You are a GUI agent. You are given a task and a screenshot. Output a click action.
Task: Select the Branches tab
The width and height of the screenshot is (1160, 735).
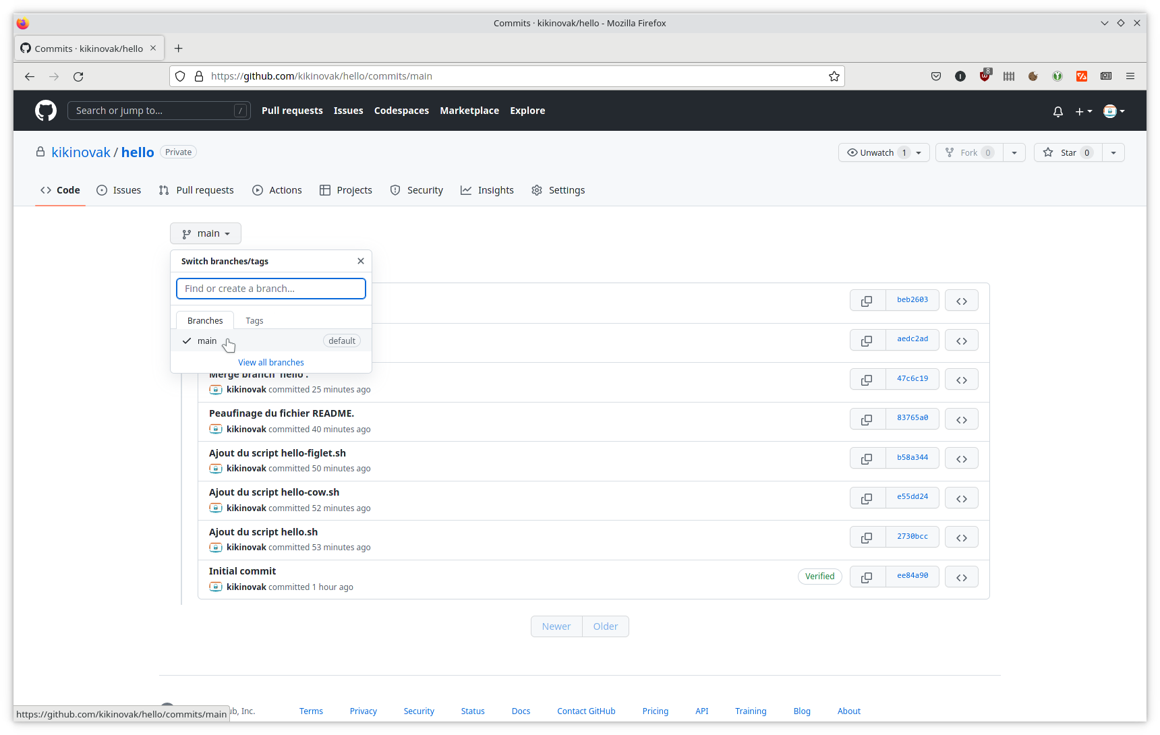click(205, 320)
